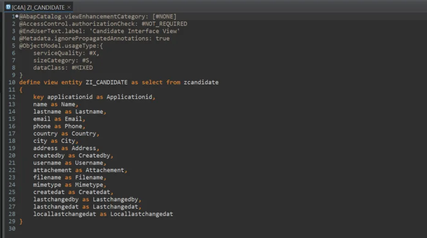The height and width of the screenshot is (238, 427).
Task: Click line number 10 in the gutter
Action: [11, 82]
